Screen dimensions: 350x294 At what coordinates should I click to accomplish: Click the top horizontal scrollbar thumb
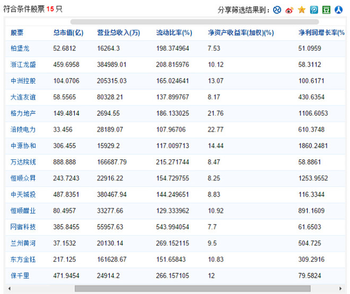pos(195,22)
